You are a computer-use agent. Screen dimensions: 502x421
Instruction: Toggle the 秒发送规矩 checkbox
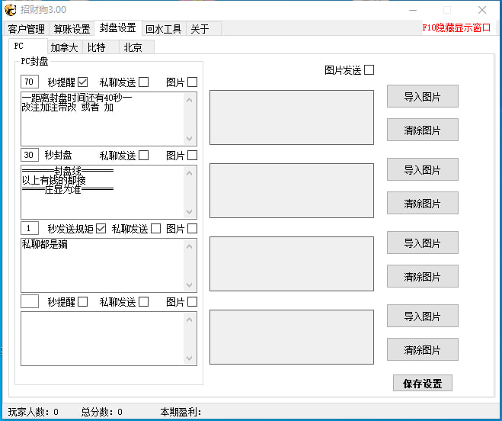[101, 229]
